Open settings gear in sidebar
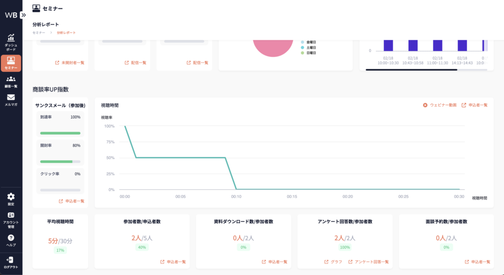The height and width of the screenshot is (275, 504). pyautogui.click(x=11, y=199)
